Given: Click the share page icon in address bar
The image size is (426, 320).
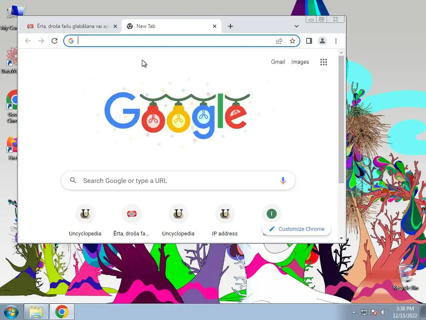Looking at the screenshot, I should pos(279,41).
